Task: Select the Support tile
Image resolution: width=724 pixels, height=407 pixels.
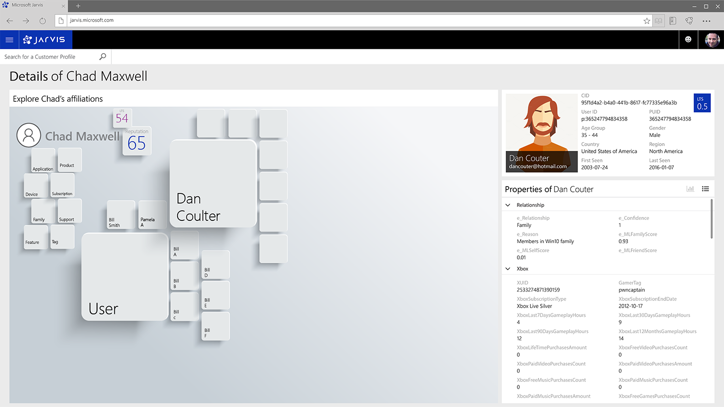Action: coord(70,211)
